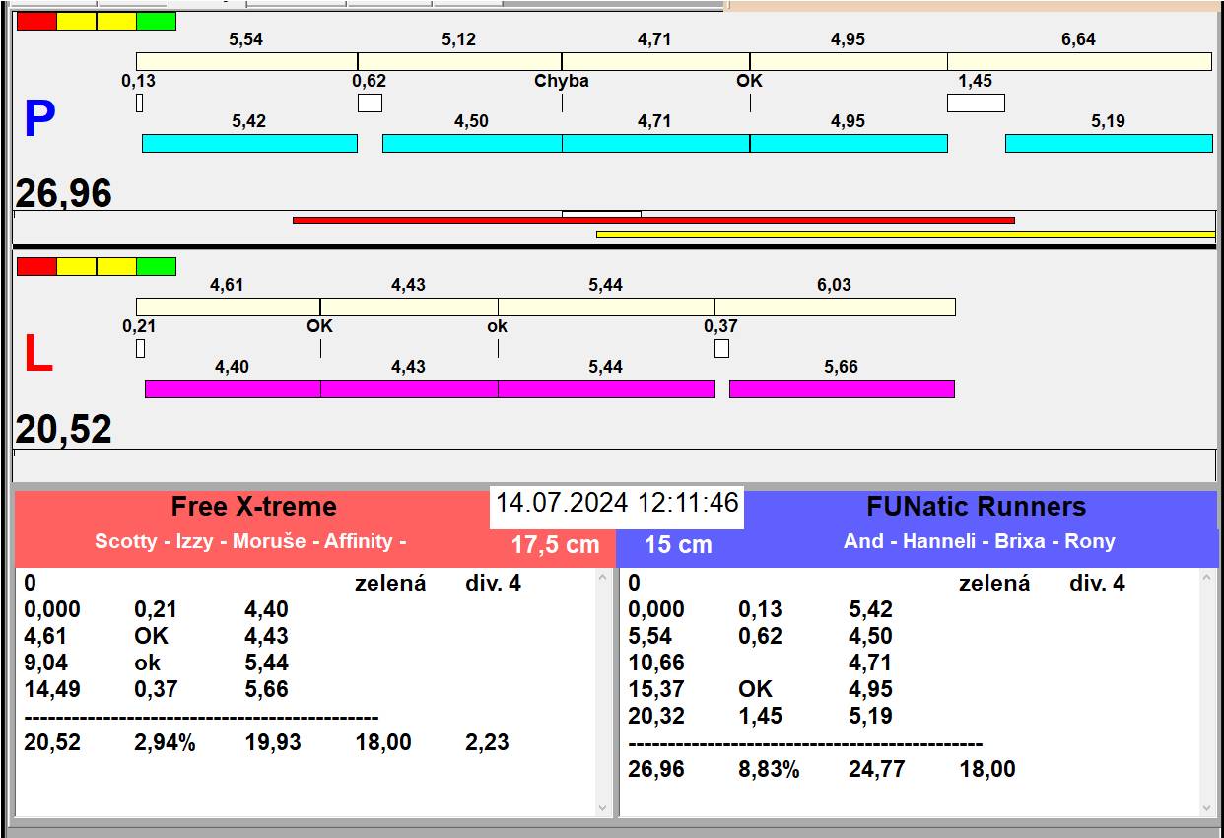
Task: Click the large 20,52 total under L
Action: (63, 430)
